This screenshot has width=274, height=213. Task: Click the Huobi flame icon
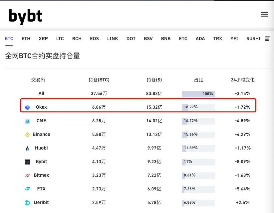tap(28, 148)
